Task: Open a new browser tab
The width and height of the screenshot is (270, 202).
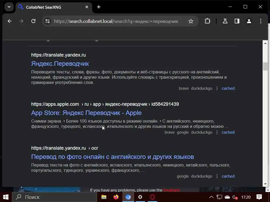Action: [99, 7]
